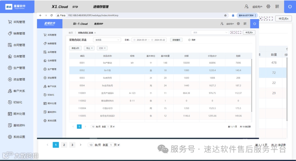The image size is (296, 161).
Task: Open the 搜索 dropdown in the inner window
Action: coord(210,32)
